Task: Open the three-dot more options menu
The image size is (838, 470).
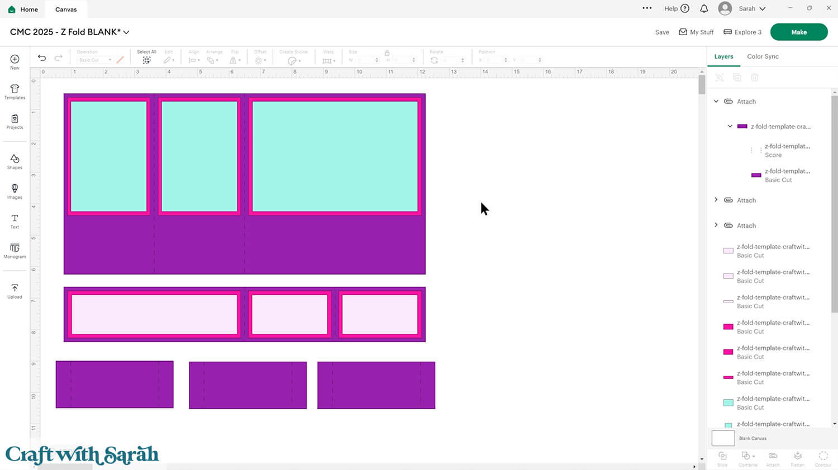Action: (647, 8)
